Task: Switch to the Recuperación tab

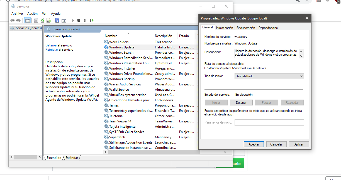Action: [x=246, y=28]
